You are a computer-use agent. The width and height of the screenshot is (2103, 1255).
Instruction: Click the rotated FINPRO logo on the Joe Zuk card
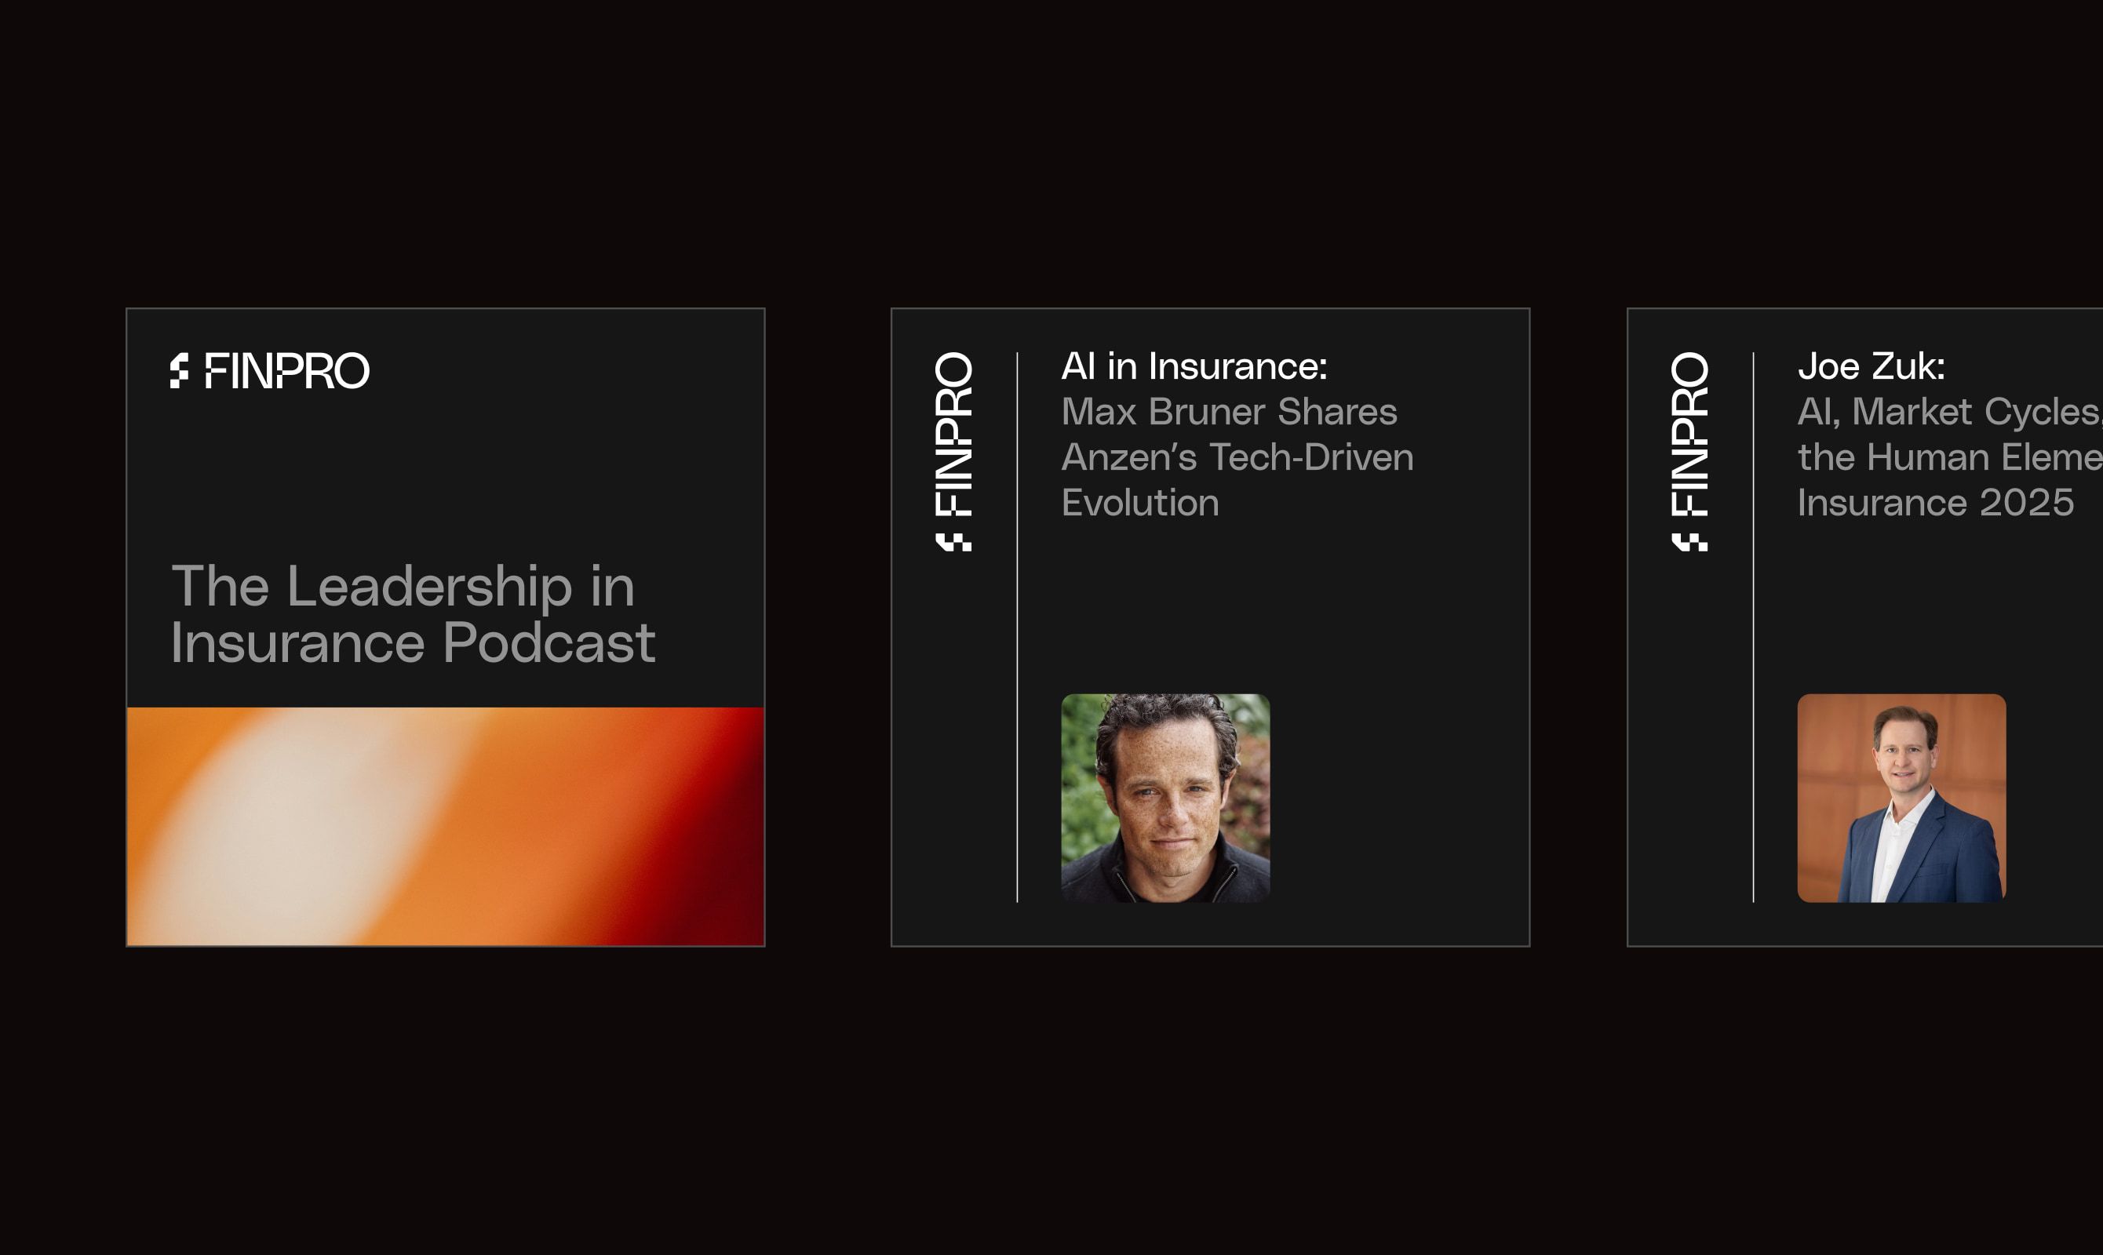tap(1690, 434)
